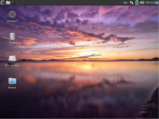The image size is (159, 119).
Task: Click the 08:24 clock display
Action: [149, 2]
